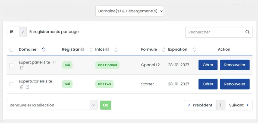Screen dimensions: 258x123
Task: Click the Dns Cpanel badge
Action: [107, 65]
